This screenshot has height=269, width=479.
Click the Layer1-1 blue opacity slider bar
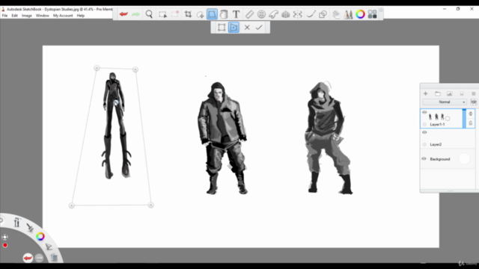464,119
